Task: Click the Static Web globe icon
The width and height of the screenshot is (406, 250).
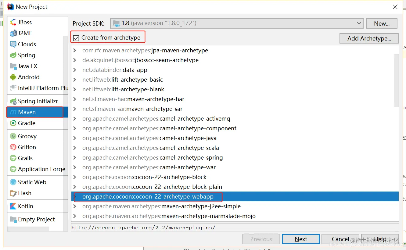Action: (x=13, y=182)
